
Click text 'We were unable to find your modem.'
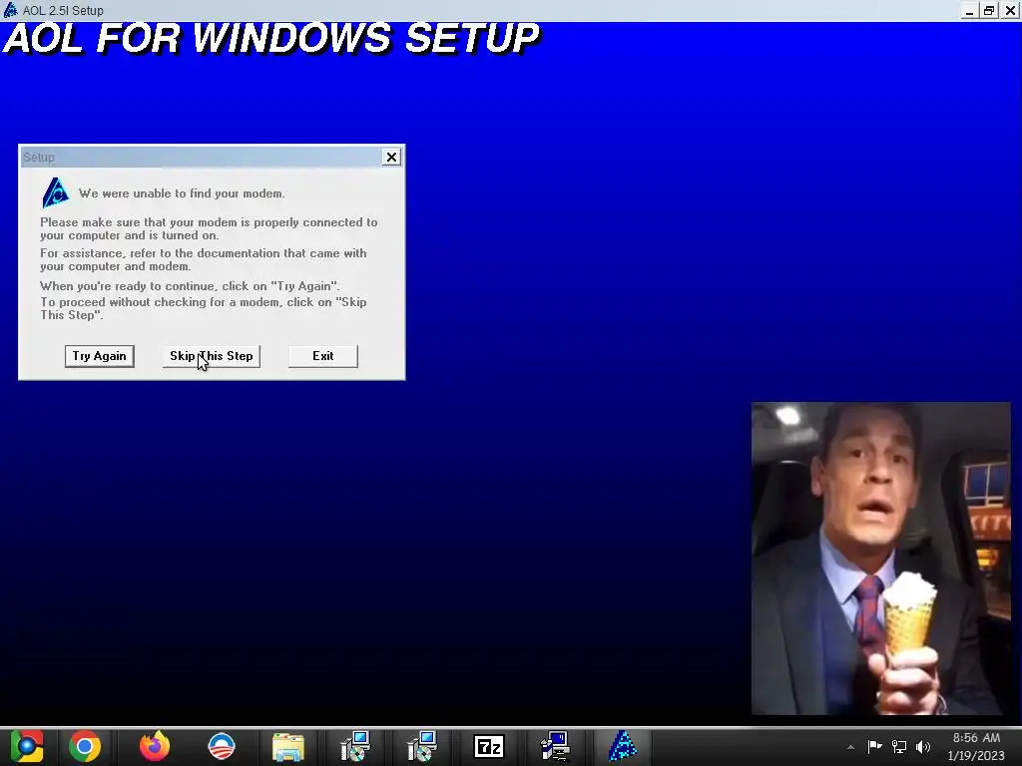[x=182, y=193]
